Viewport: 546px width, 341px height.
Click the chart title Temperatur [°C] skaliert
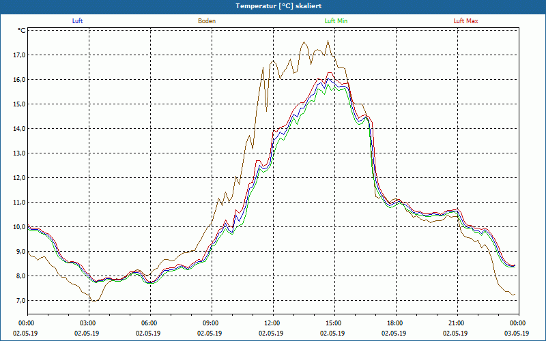click(x=278, y=6)
